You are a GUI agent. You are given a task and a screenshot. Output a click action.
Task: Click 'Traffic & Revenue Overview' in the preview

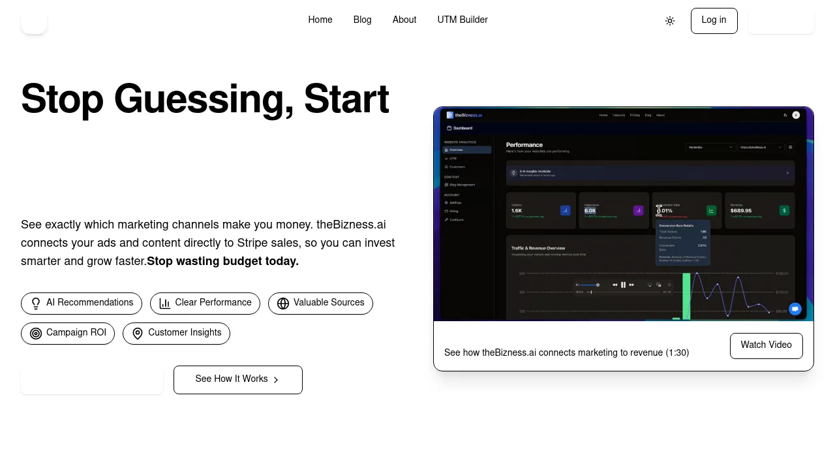coord(538,248)
